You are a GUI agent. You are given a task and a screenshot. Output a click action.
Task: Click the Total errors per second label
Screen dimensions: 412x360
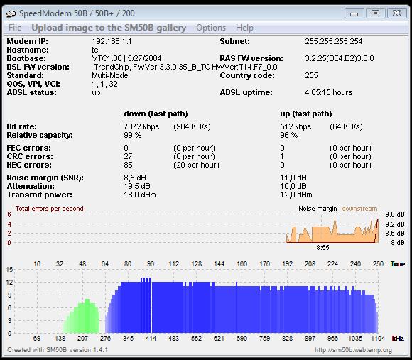49,209
